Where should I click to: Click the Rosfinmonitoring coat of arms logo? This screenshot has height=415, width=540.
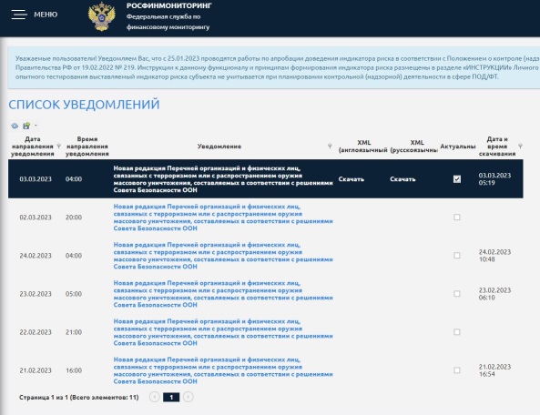[x=102, y=16]
